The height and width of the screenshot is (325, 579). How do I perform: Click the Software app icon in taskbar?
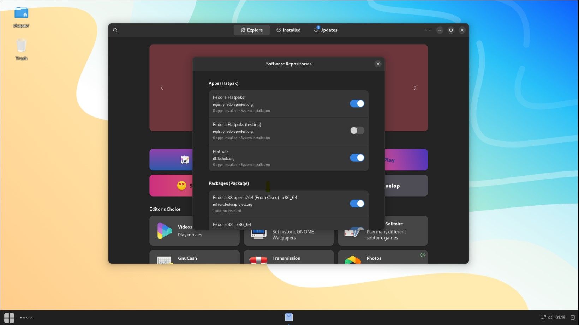pos(289,317)
